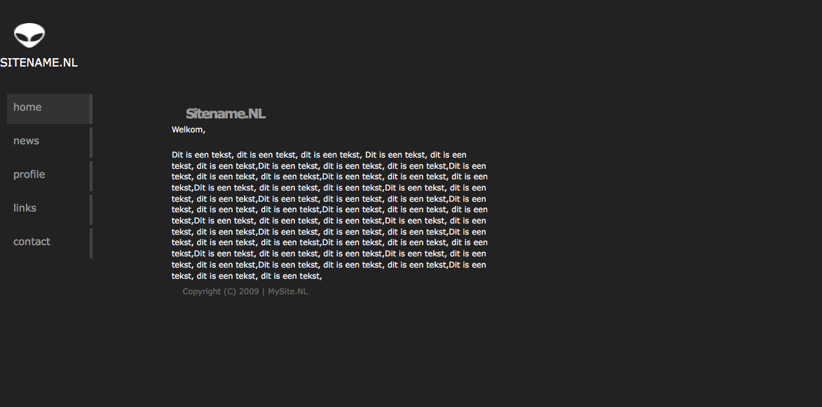Click the last line of the body paragraph
This screenshot has width=822, height=407.
click(247, 276)
